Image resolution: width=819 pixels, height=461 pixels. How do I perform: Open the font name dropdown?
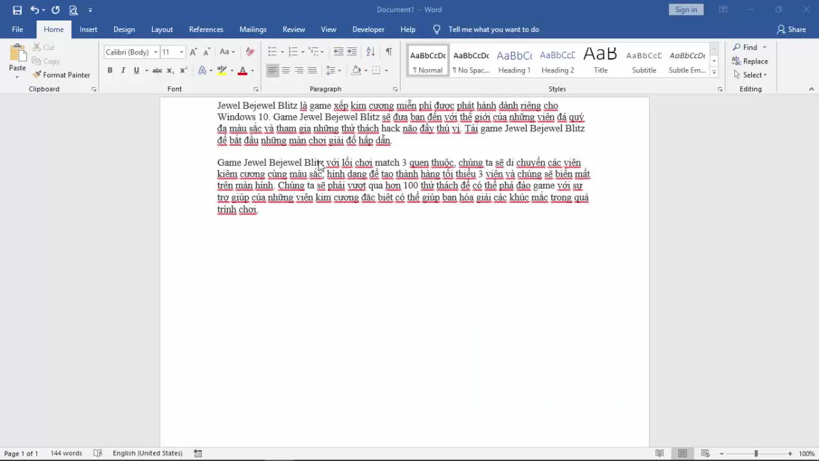[156, 52]
